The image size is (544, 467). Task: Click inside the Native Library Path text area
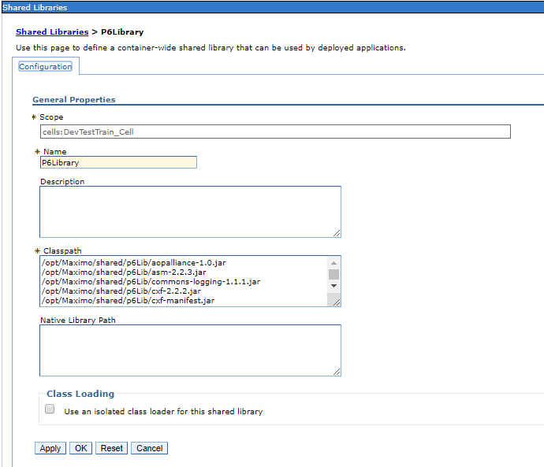190,350
